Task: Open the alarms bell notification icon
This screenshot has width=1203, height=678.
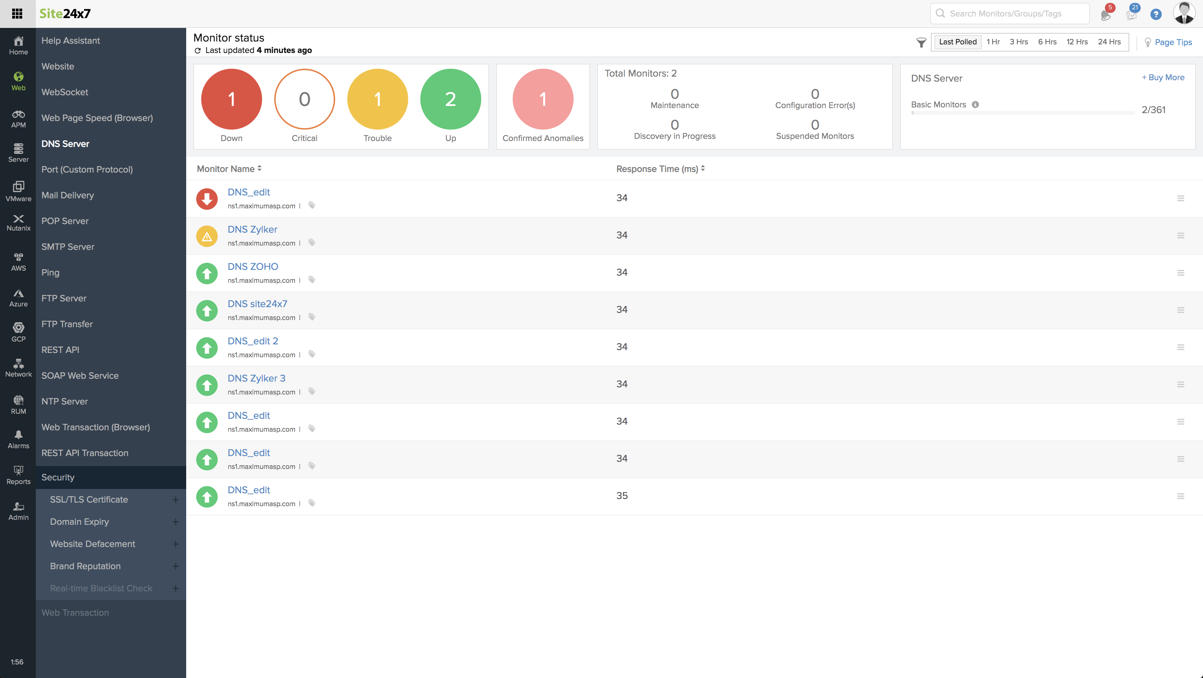Action: click(1105, 14)
